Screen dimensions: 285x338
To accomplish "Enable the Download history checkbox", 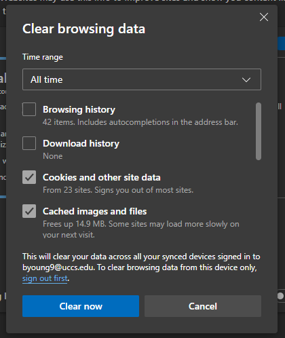I will click(29, 143).
